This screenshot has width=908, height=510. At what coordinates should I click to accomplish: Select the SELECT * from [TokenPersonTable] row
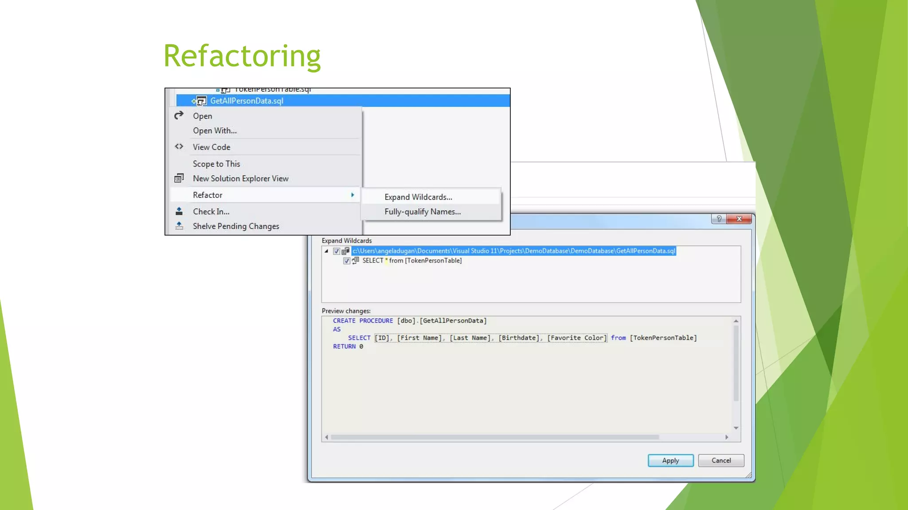pyautogui.click(x=412, y=261)
